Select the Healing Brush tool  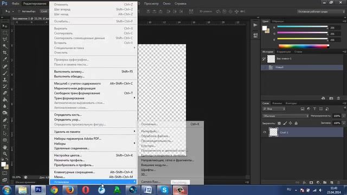[4, 66]
